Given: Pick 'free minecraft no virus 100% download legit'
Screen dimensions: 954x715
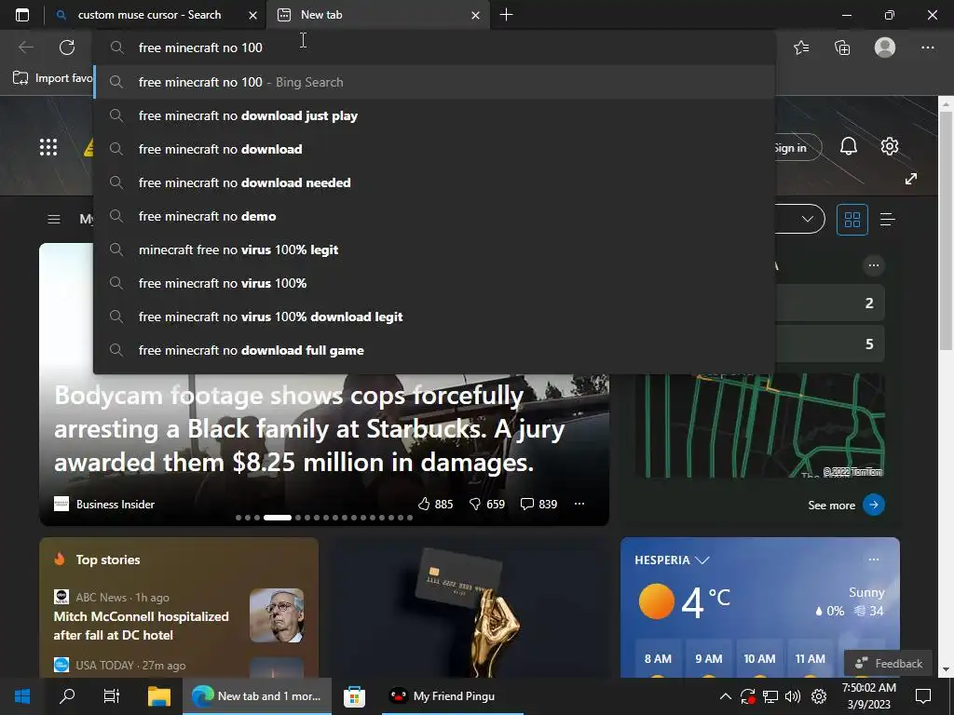Looking at the screenshot, I should [434, 317].
